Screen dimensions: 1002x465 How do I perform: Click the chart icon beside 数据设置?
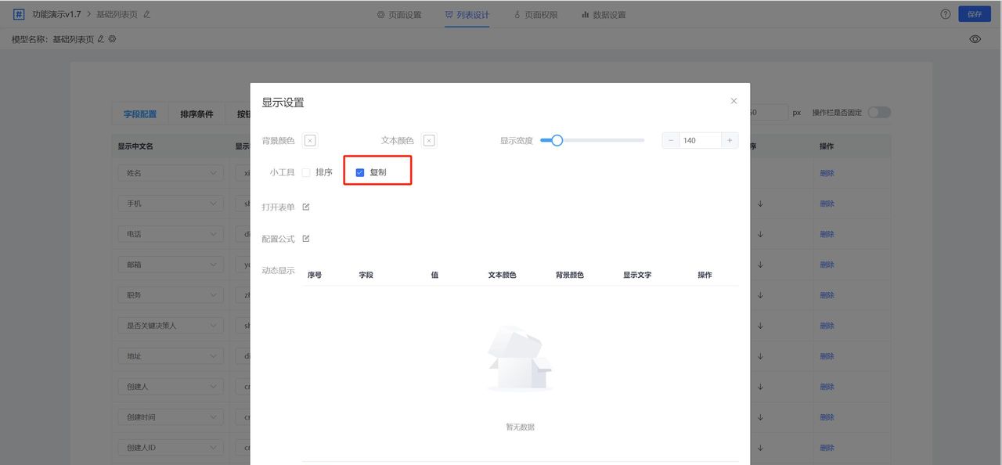pyautogui.click(x=586, y=13)
